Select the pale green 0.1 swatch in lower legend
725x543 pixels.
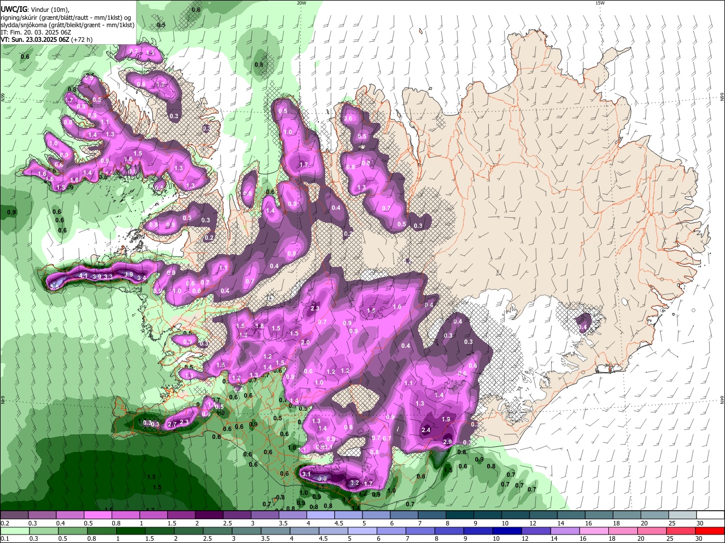click(15, 531)
